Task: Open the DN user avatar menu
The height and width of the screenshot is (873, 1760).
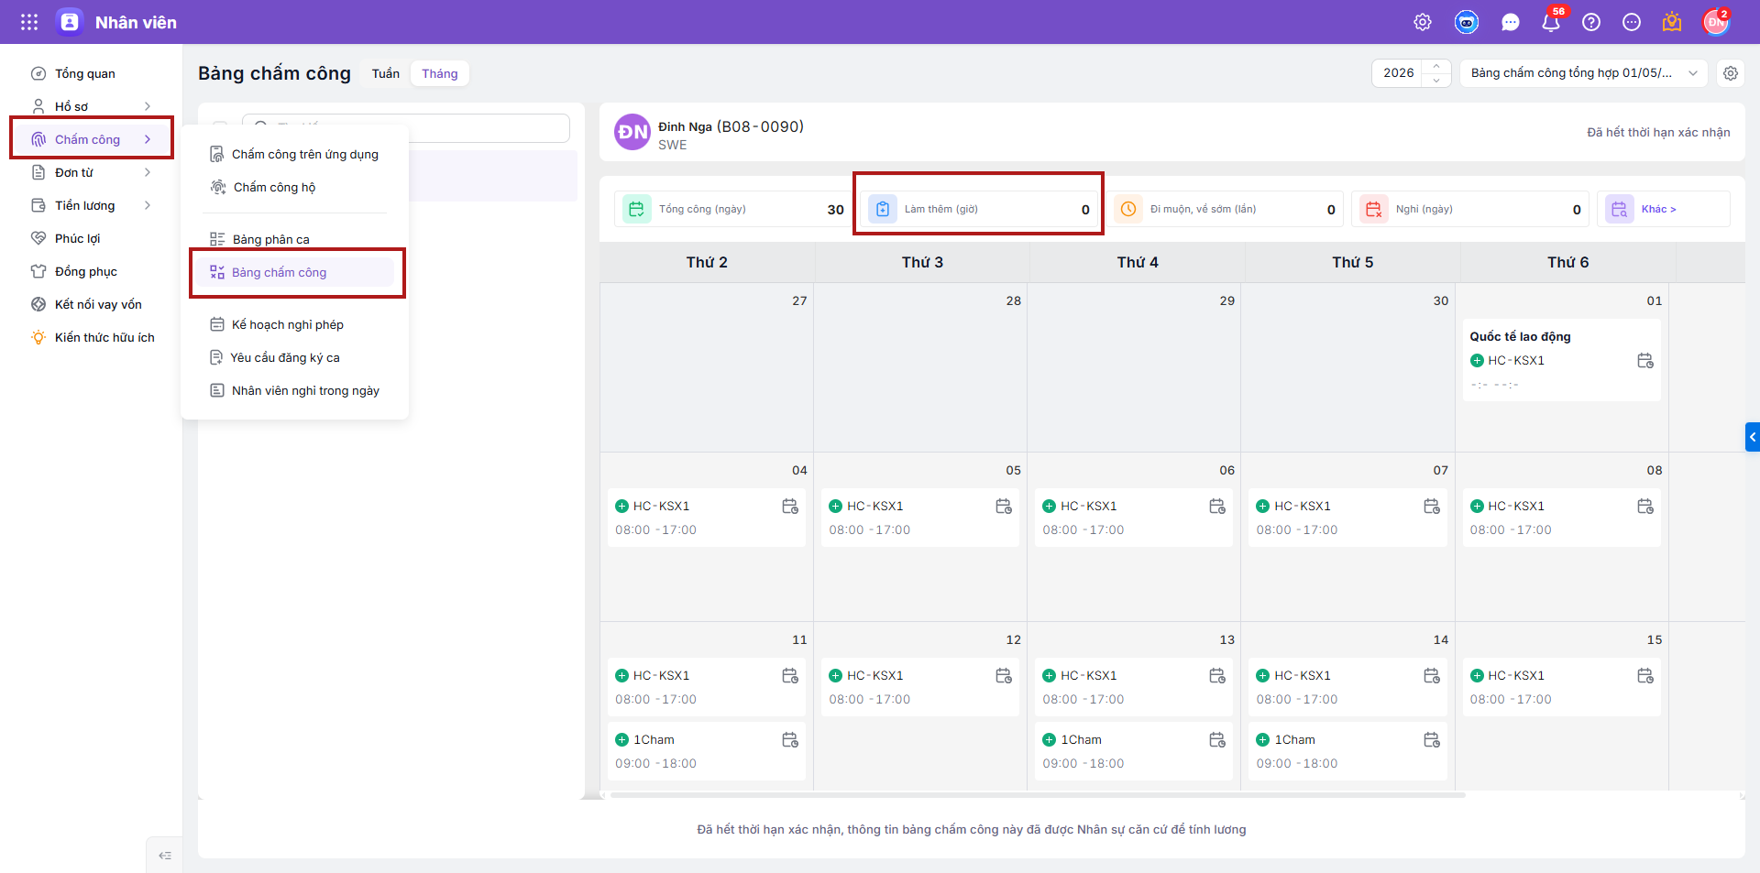Action: 1716,22
